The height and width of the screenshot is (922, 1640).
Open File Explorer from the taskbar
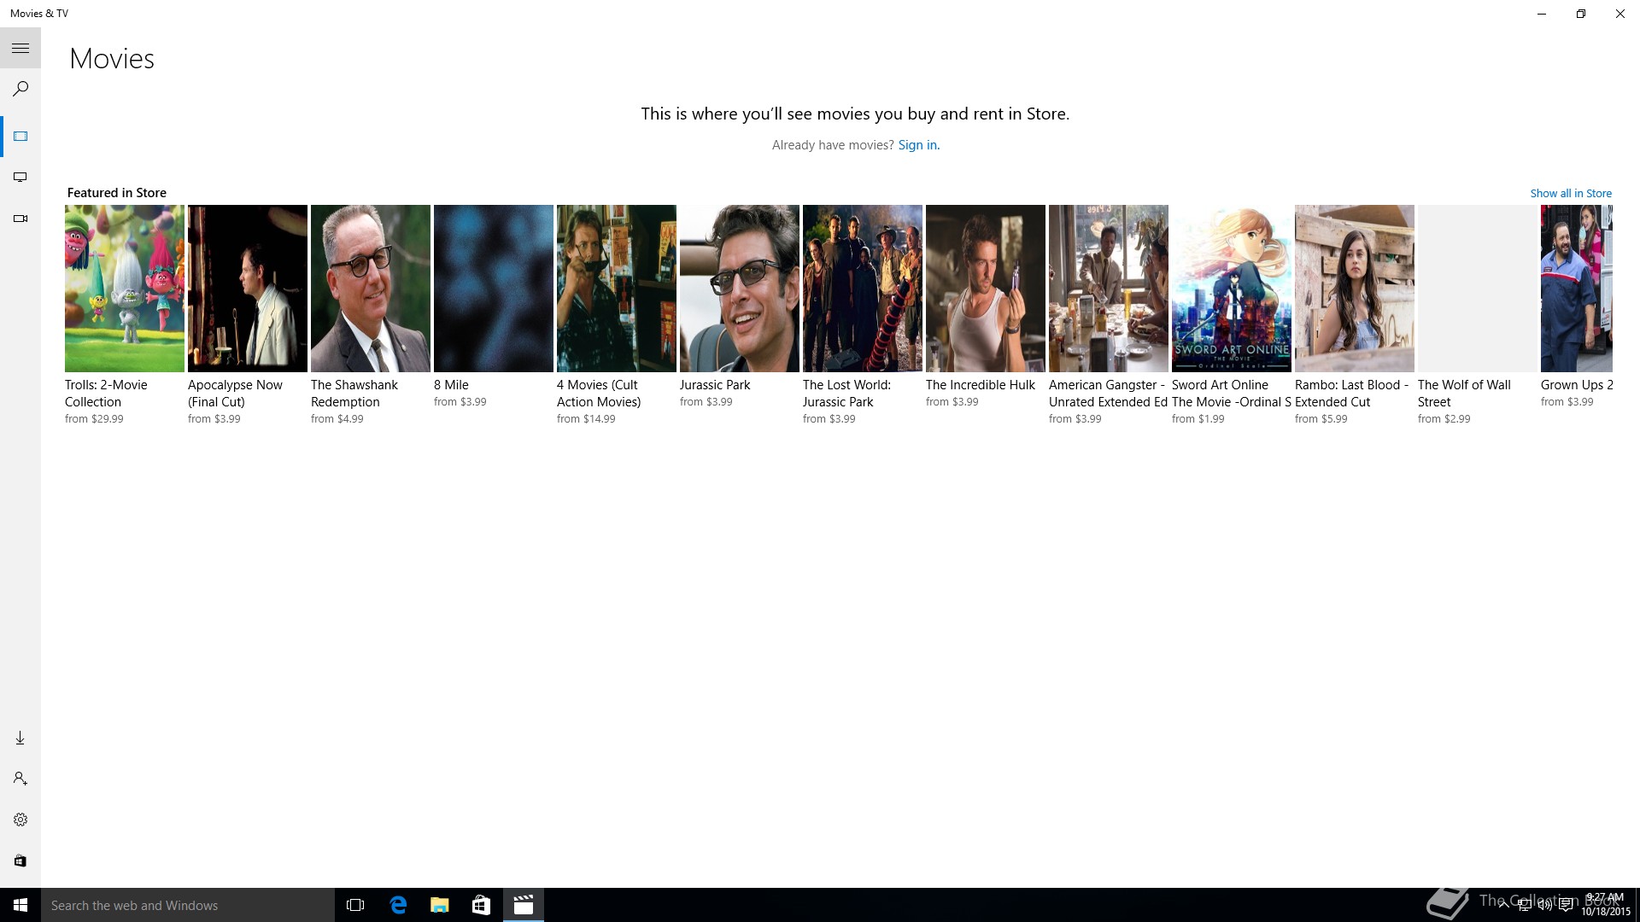pos(440,905)
